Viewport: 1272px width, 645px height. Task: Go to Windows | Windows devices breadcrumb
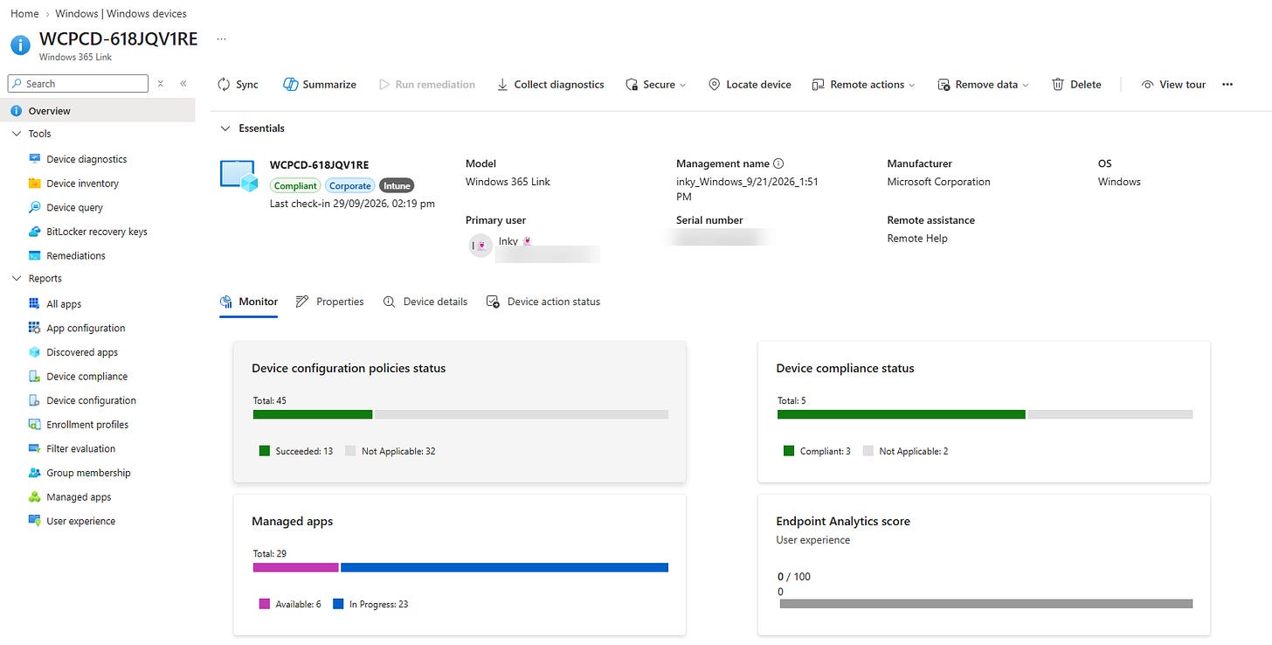(x=121, y=13)
